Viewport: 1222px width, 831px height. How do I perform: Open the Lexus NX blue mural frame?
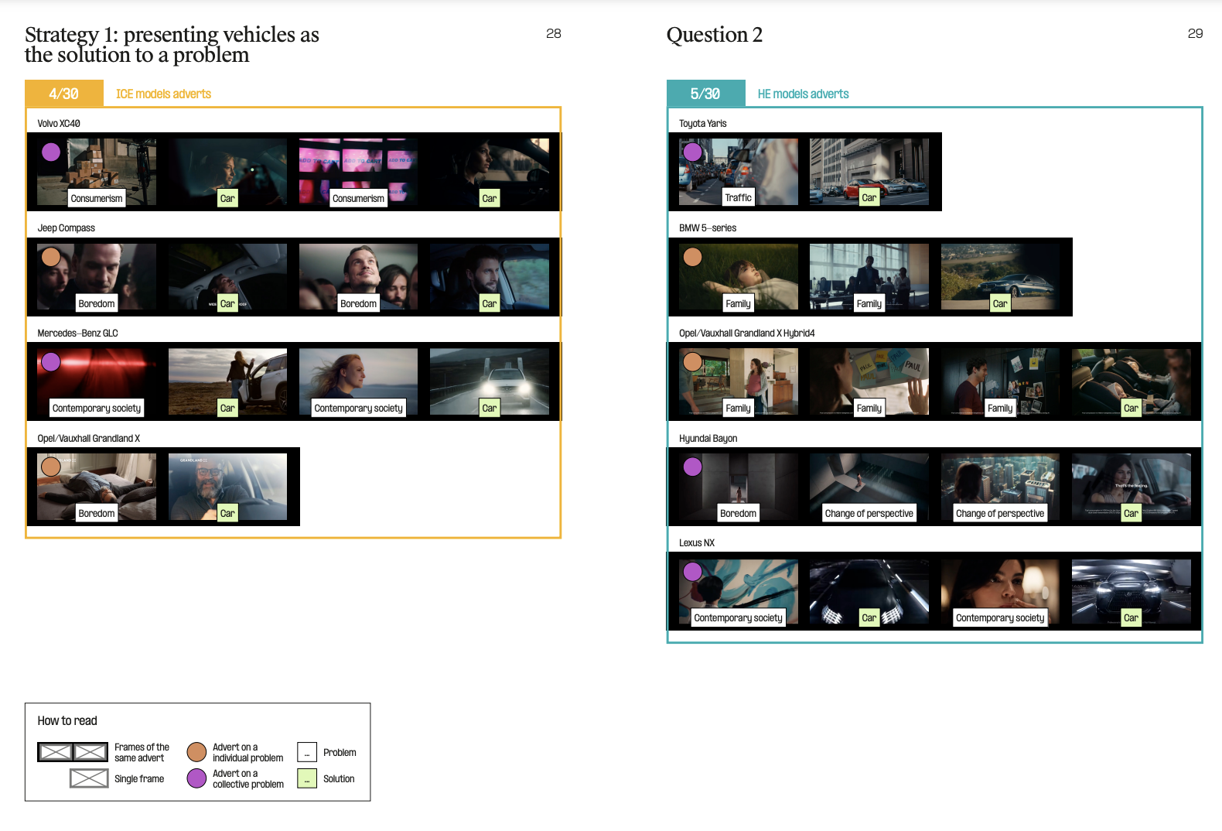coord(739,592)
